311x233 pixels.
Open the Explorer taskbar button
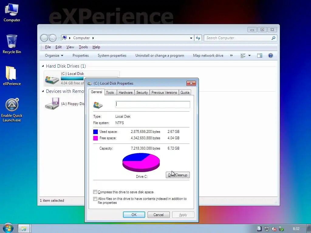point(24,229)
